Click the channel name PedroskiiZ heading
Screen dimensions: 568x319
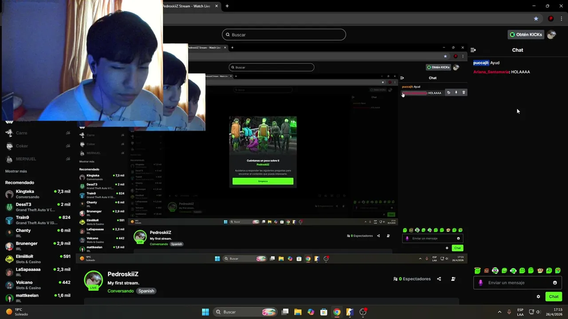coord(123,274)
